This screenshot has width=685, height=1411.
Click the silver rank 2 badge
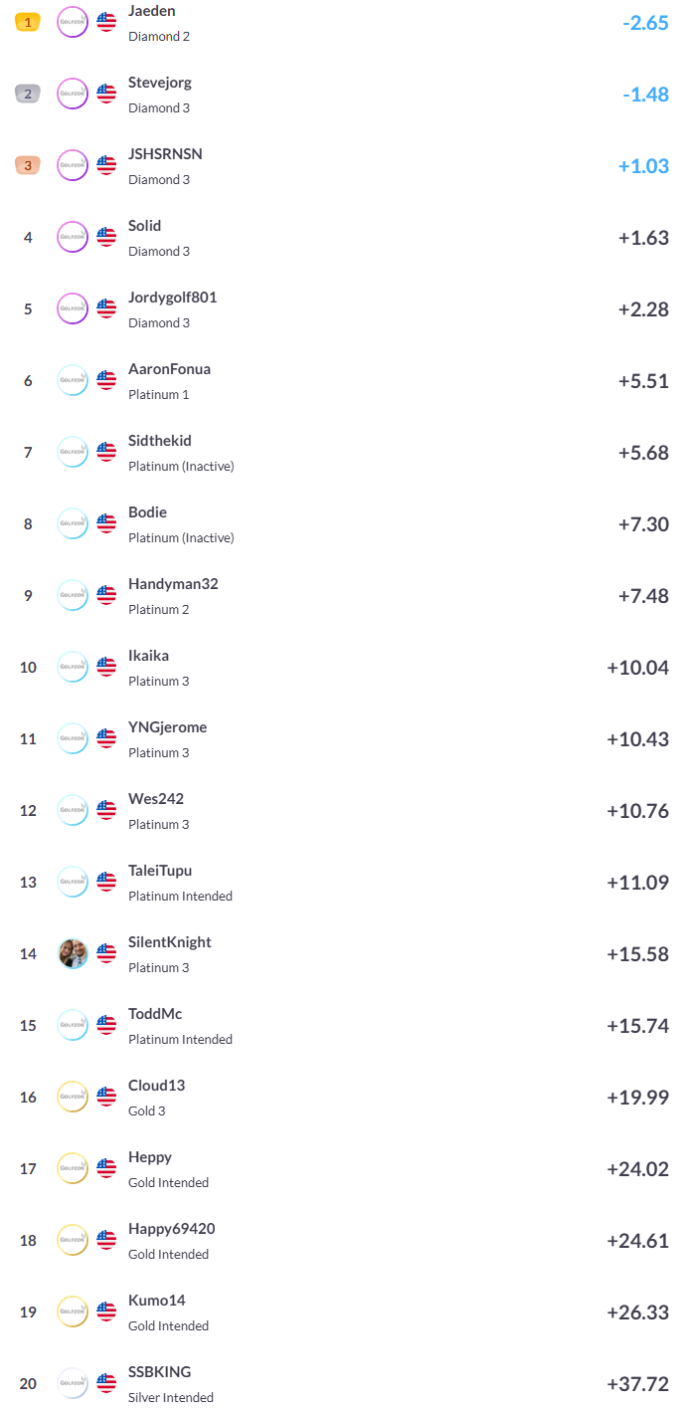28,94
